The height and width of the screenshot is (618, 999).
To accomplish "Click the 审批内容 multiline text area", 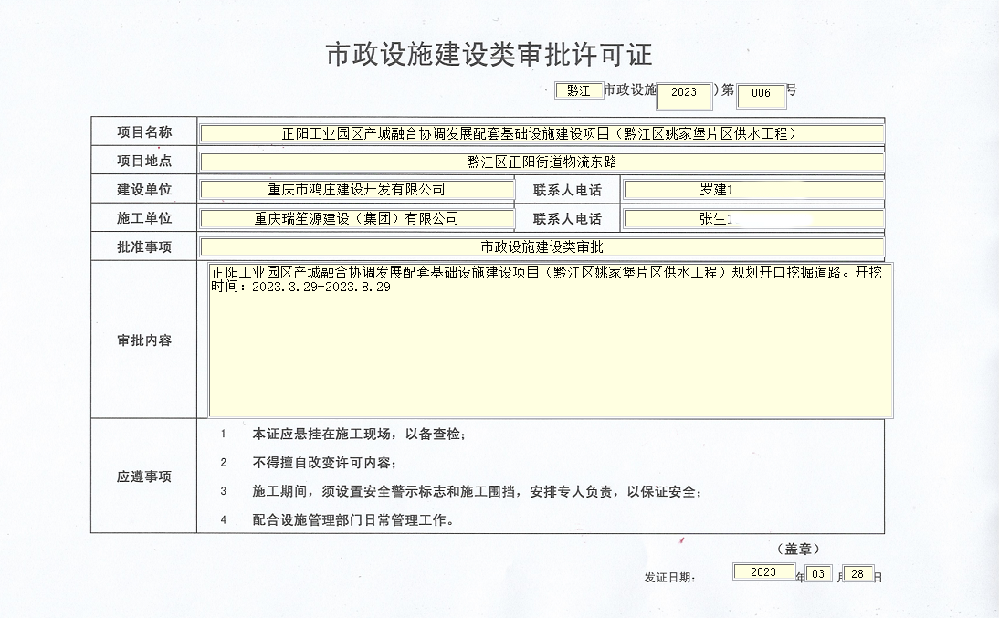I will coord(551,340).
